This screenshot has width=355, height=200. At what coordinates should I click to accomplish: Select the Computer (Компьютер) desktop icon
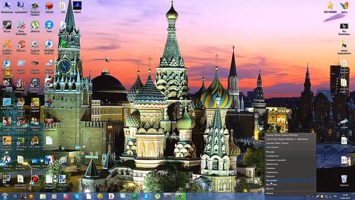(7, 7)
